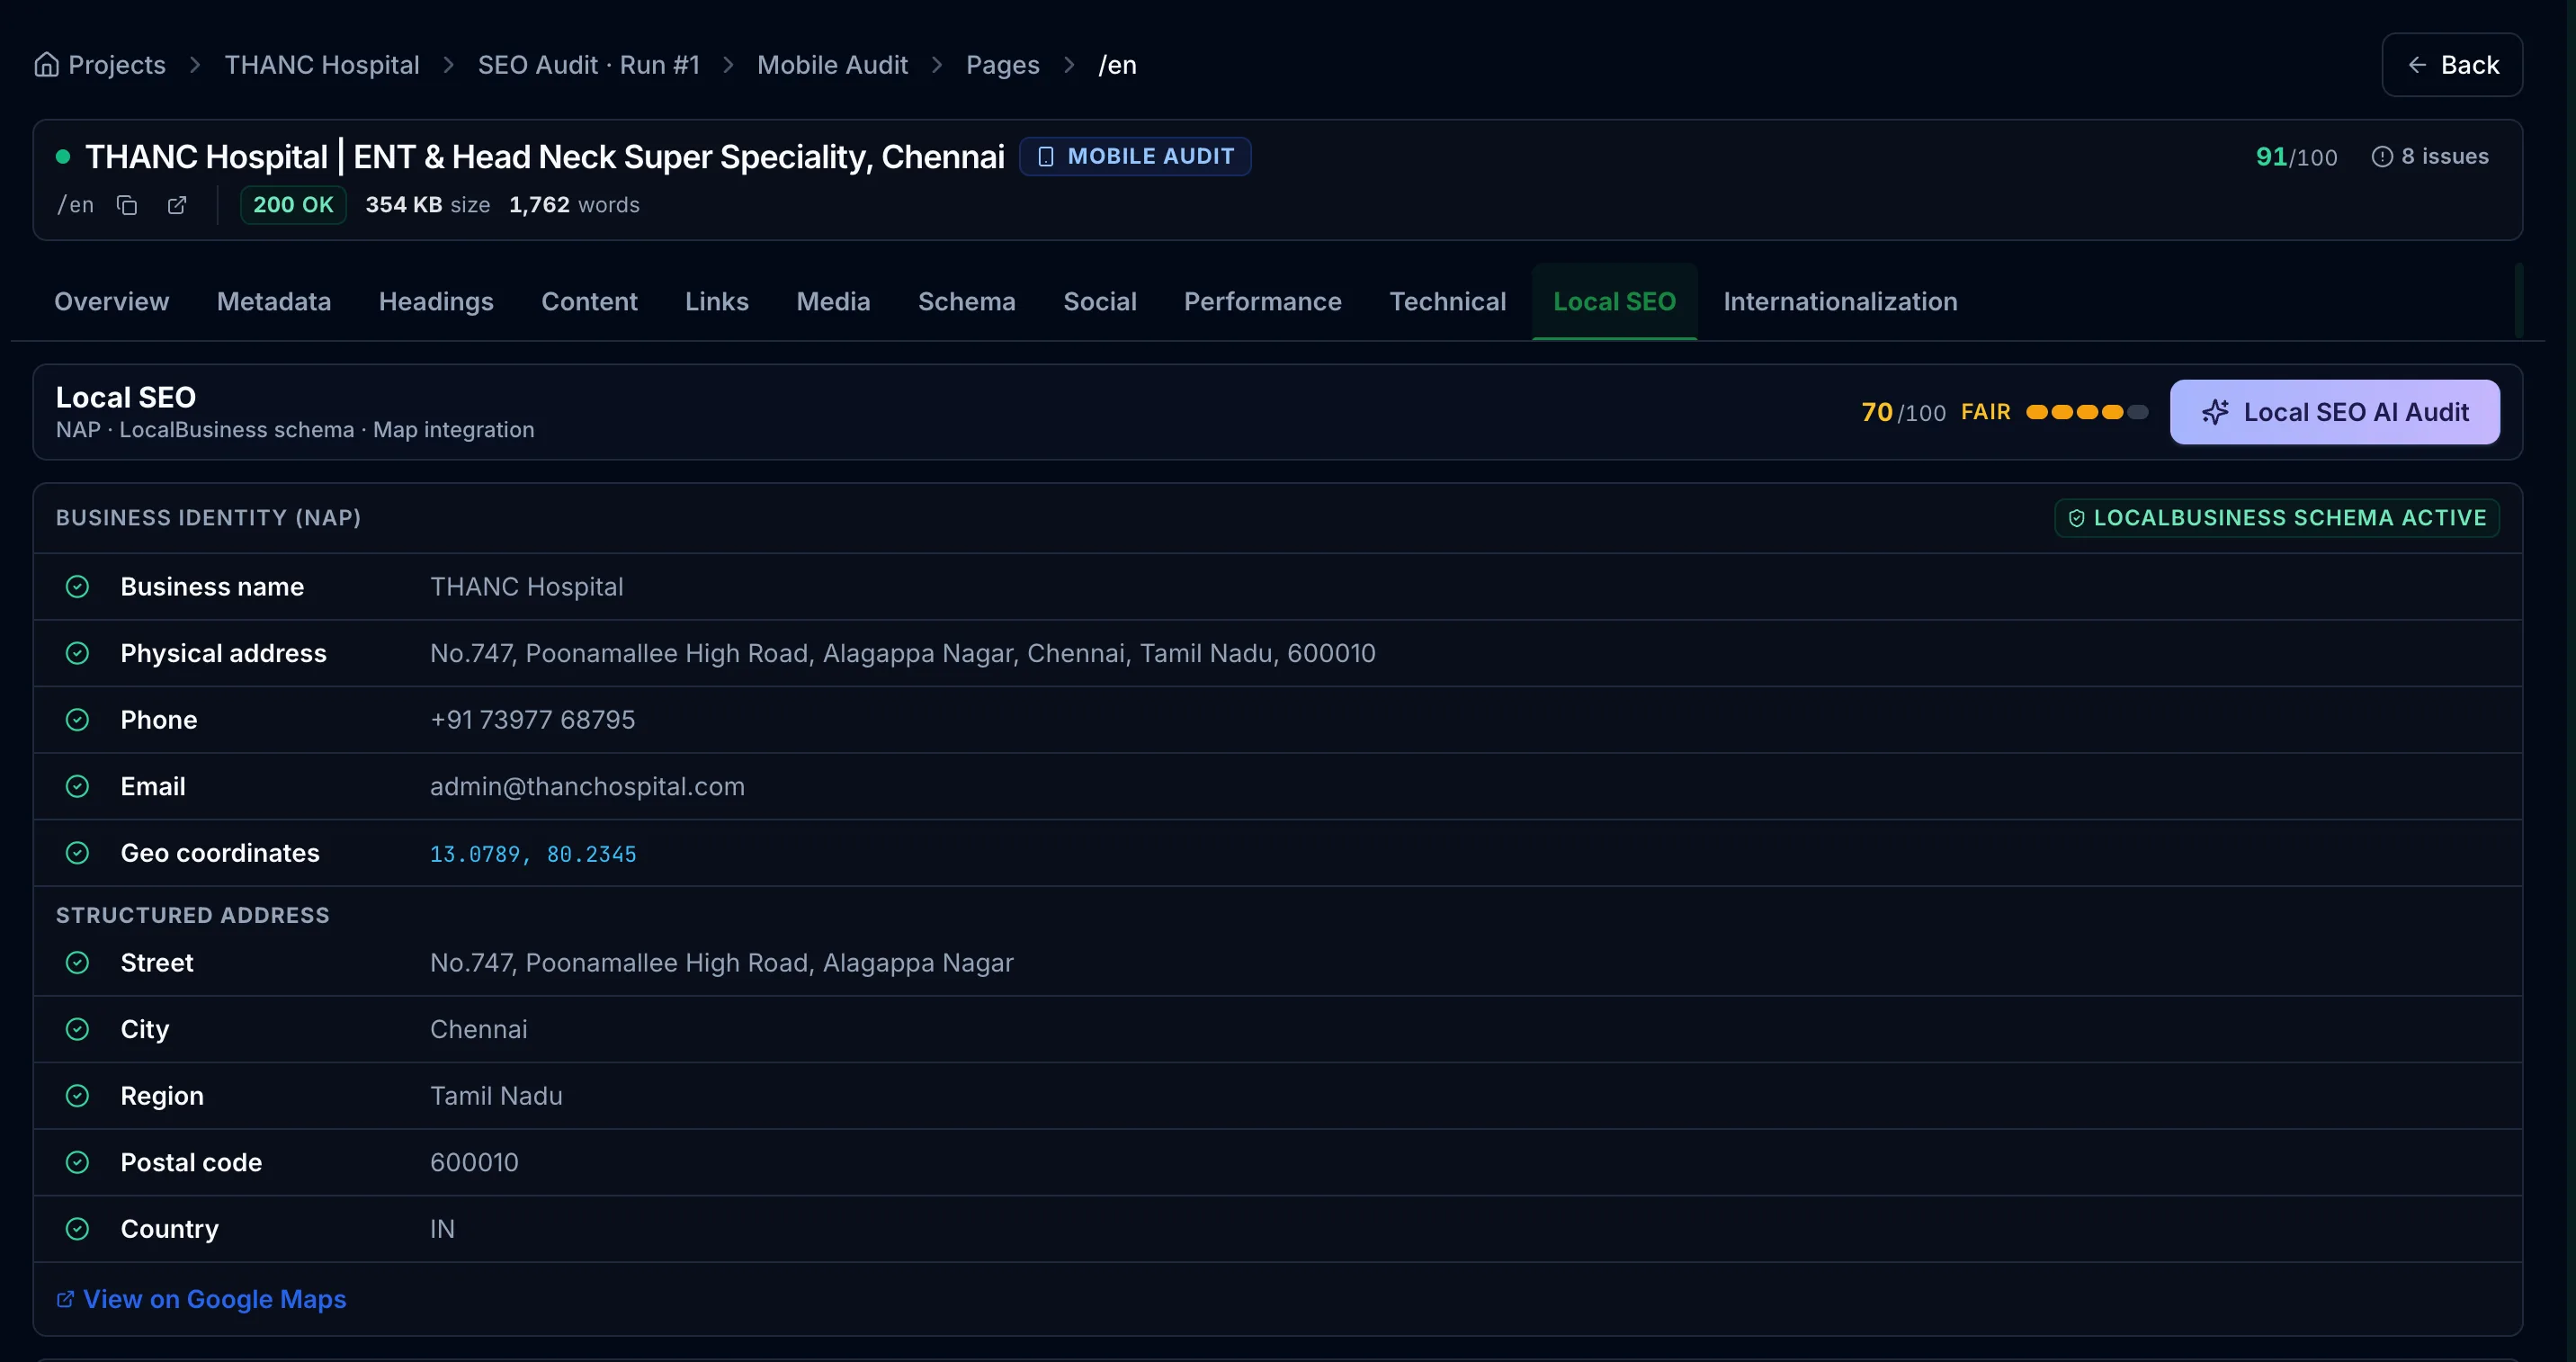Go back using the Back button
This screenshot has width=2576, height=1362.
tap(2452, 65)
